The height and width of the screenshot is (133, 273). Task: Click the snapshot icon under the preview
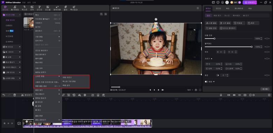point(196,90)
